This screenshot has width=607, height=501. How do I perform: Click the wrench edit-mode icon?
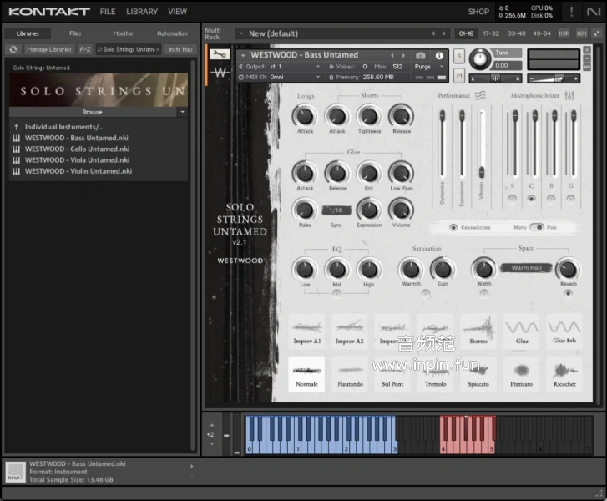(x=220, y=55)
